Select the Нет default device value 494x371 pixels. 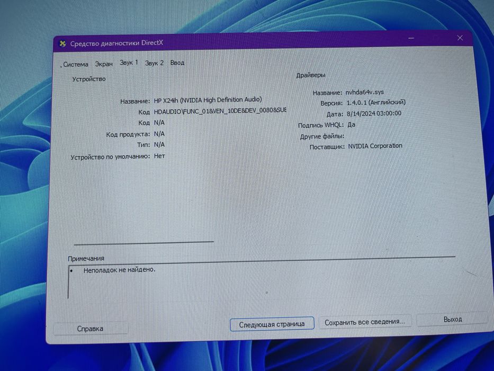coord(159,156)
